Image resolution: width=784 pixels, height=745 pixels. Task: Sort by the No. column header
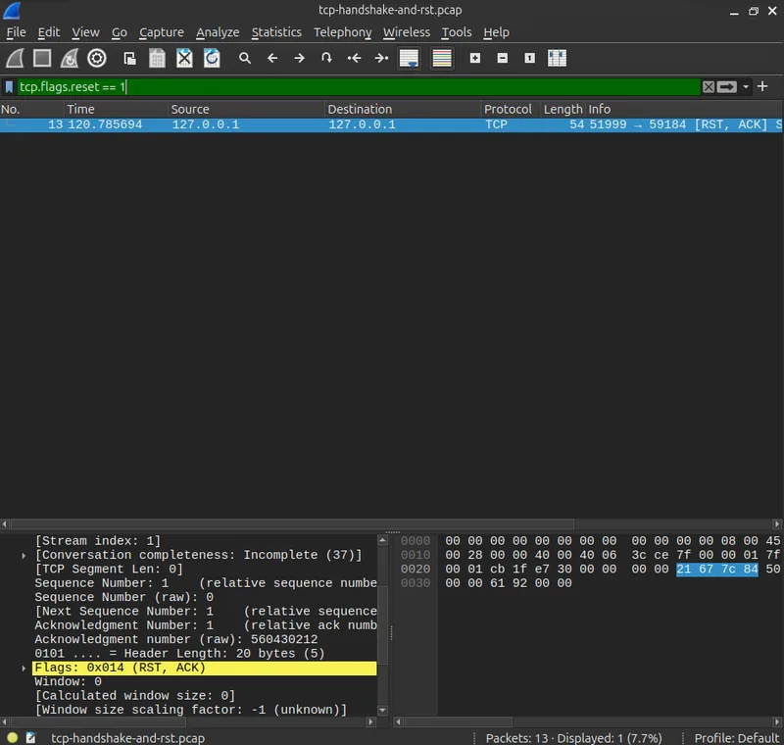(32, 109)
